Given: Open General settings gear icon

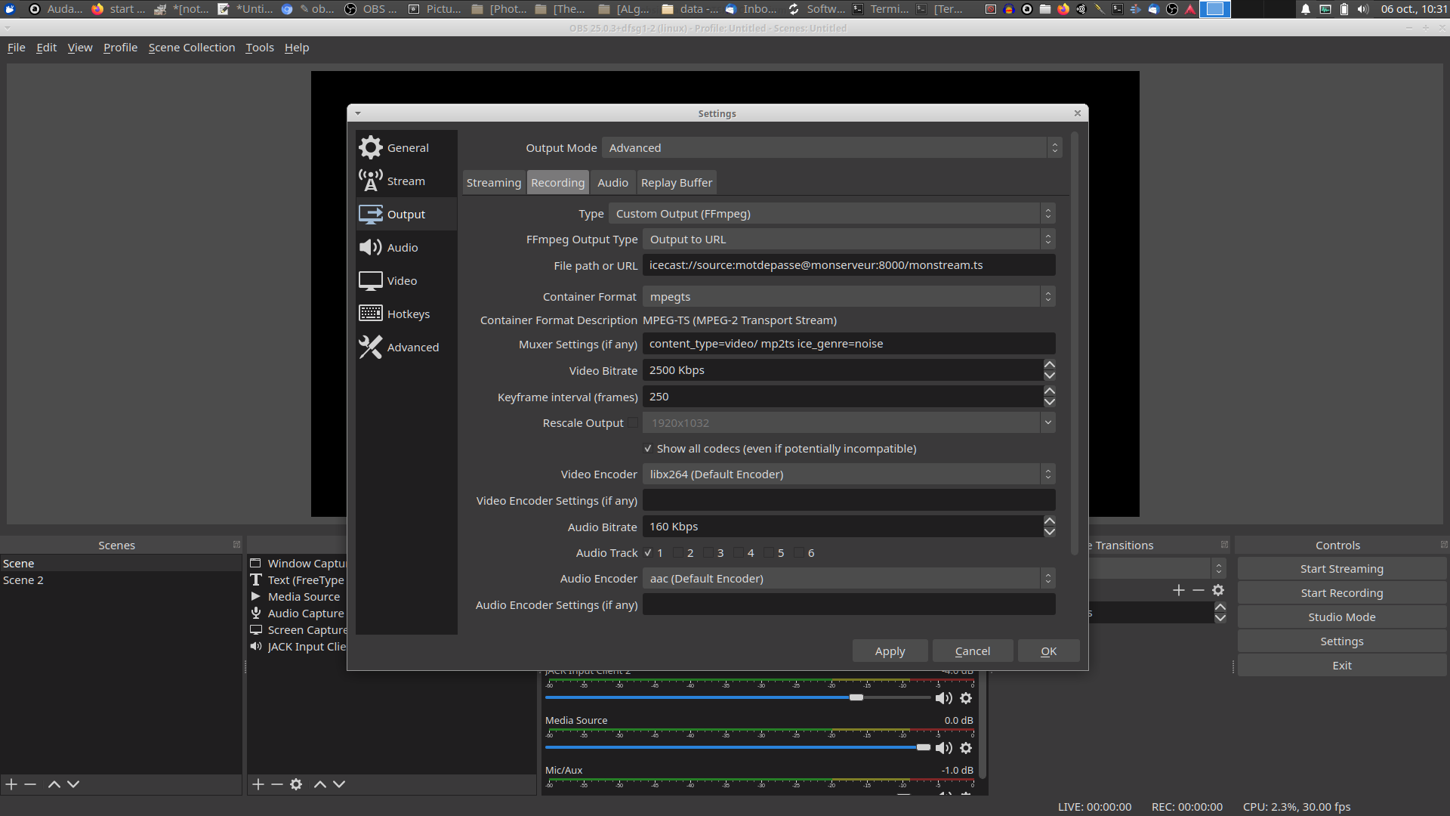Looking at the screenshot, I should coord(370,147).
